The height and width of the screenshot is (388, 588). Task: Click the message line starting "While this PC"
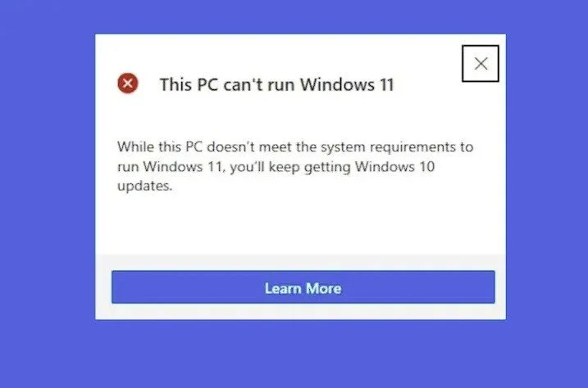pos(295,147)
